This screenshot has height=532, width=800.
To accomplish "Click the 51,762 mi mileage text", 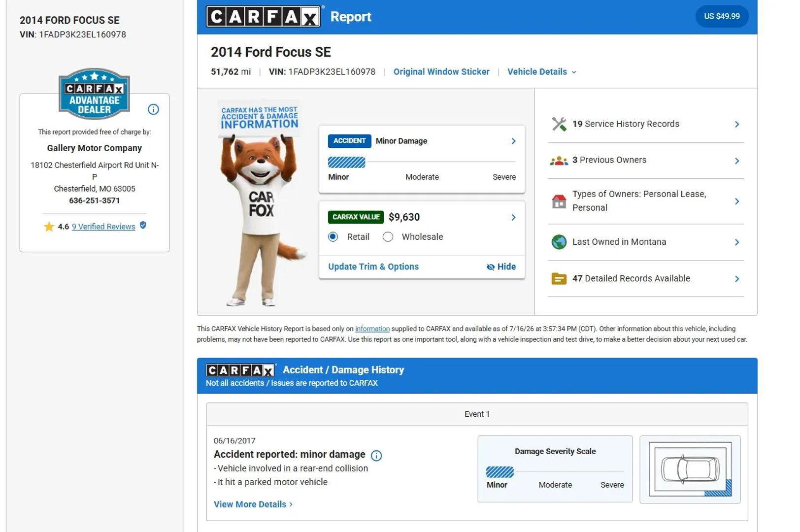I will (231, 72).
